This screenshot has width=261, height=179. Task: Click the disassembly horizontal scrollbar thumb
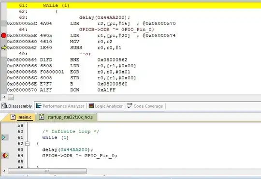pos(11,97)
